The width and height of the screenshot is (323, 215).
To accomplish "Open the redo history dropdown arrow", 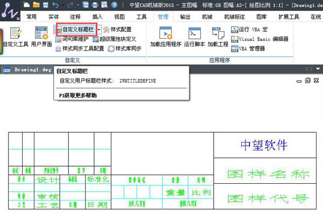I will click(x=78, y=5).
